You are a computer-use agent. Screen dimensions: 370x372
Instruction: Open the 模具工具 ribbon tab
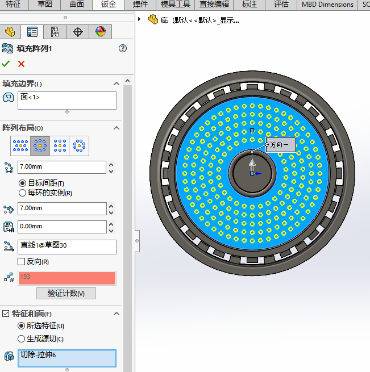click(175, 5)
